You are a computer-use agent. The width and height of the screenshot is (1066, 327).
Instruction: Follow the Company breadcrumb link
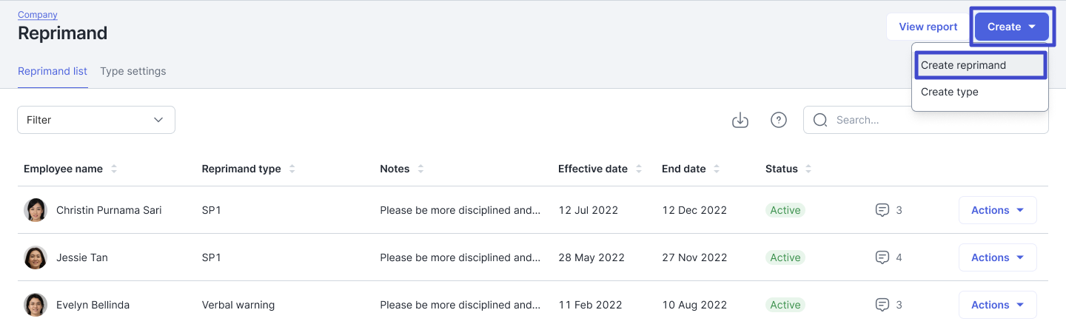[x=38, y=15]
